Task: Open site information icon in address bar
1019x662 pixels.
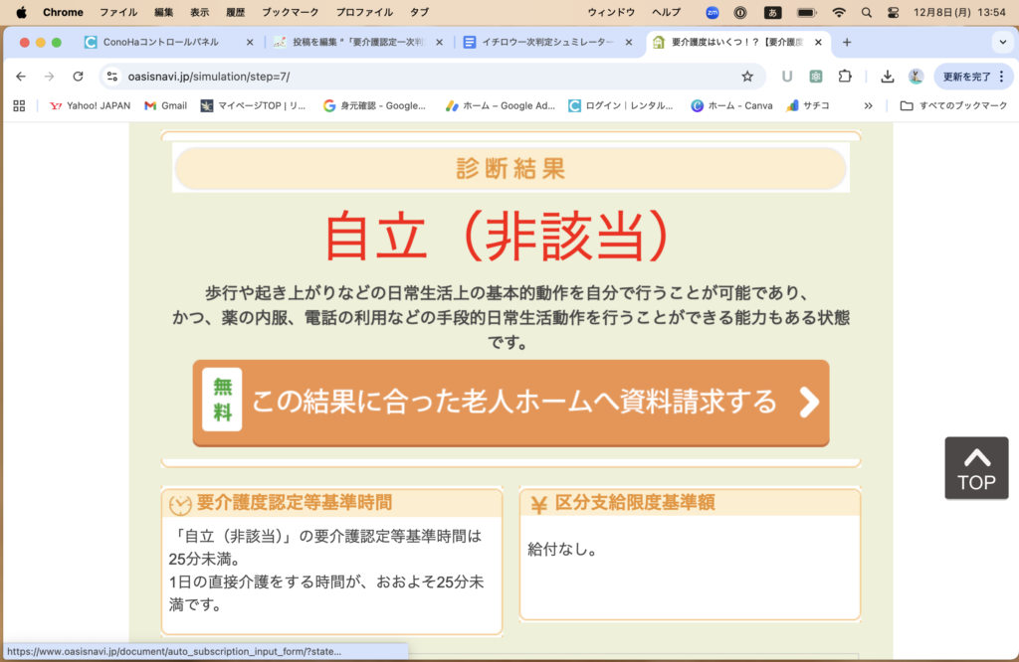Action: click(112, 77)
